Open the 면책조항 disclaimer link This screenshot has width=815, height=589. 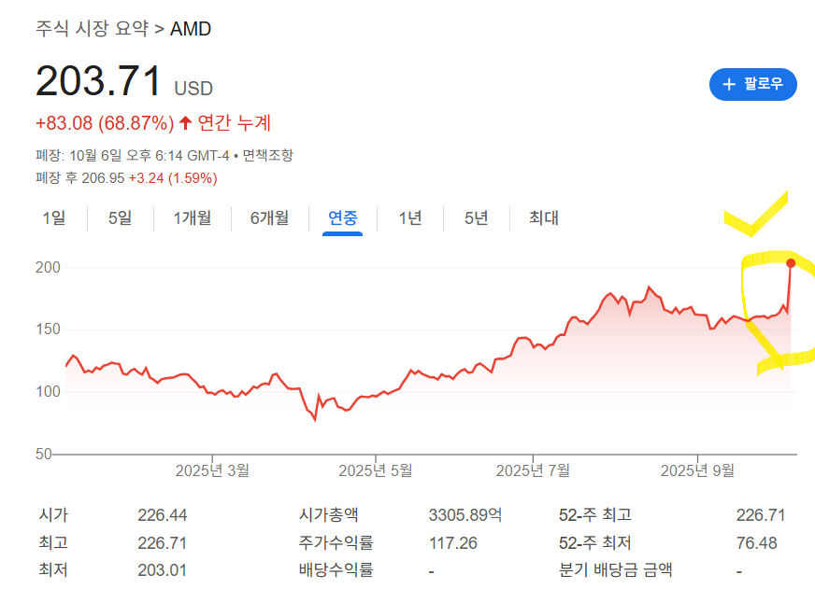click(266, 155)
